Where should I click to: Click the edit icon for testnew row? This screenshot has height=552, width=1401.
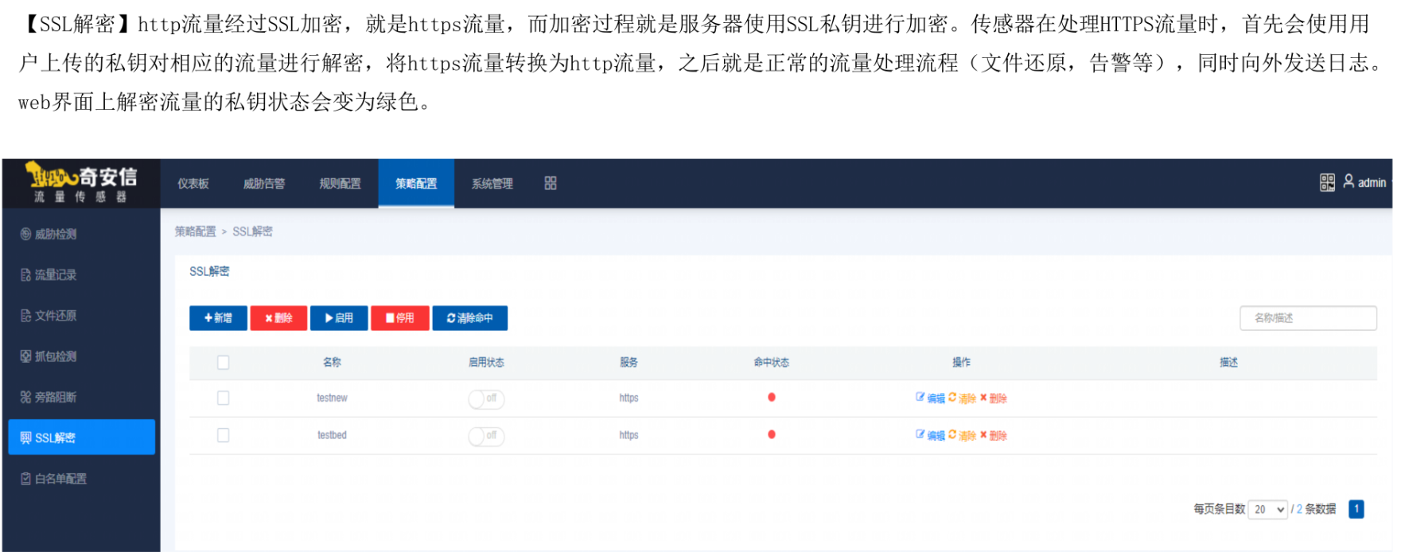coord(920,398)
